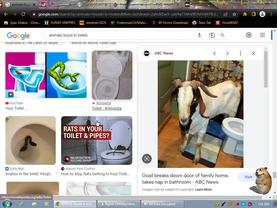Open the Chrome profile avatar
This screenshot has height=208, width=277.
pos(262,14)
